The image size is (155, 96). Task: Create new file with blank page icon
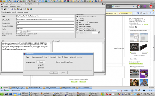[x=2, y=9]
